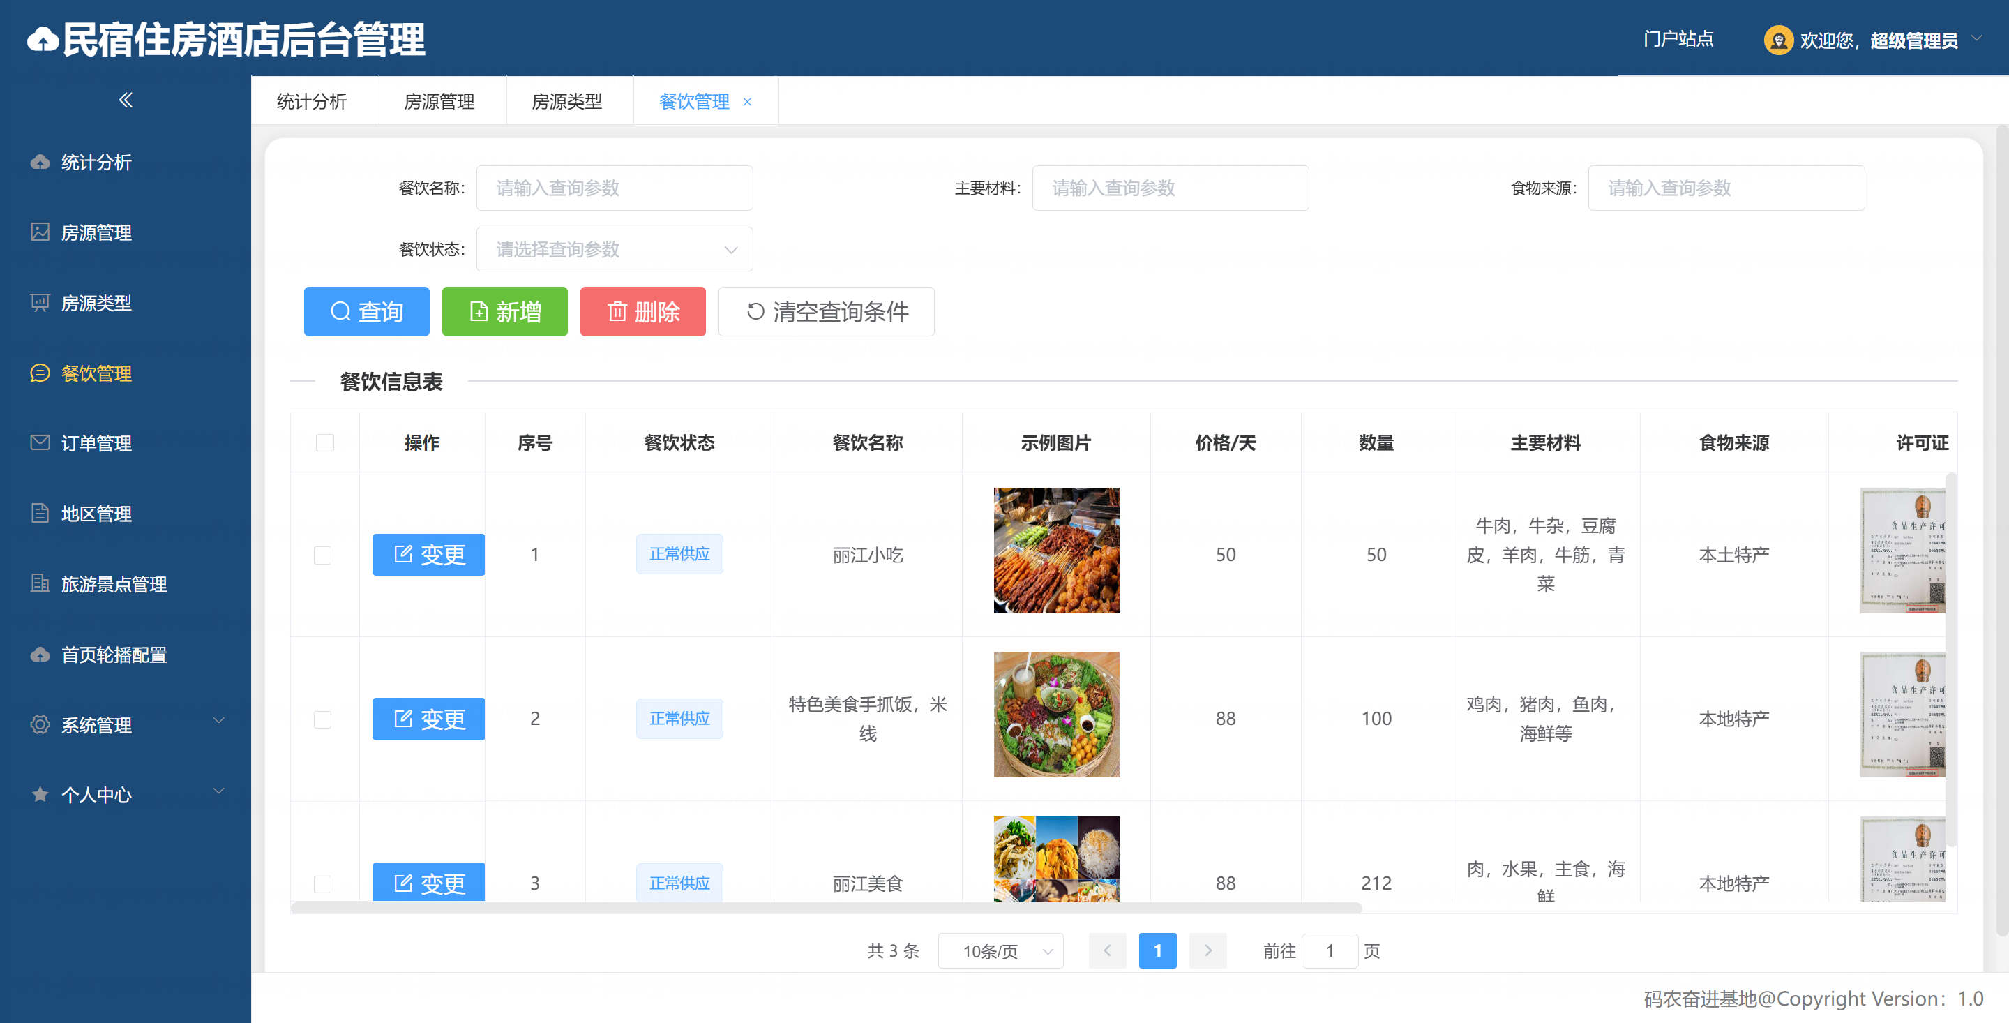Switch to the 房源类型 tab
This screenshot has width=2009, height=1023.
tap(566, 101)
